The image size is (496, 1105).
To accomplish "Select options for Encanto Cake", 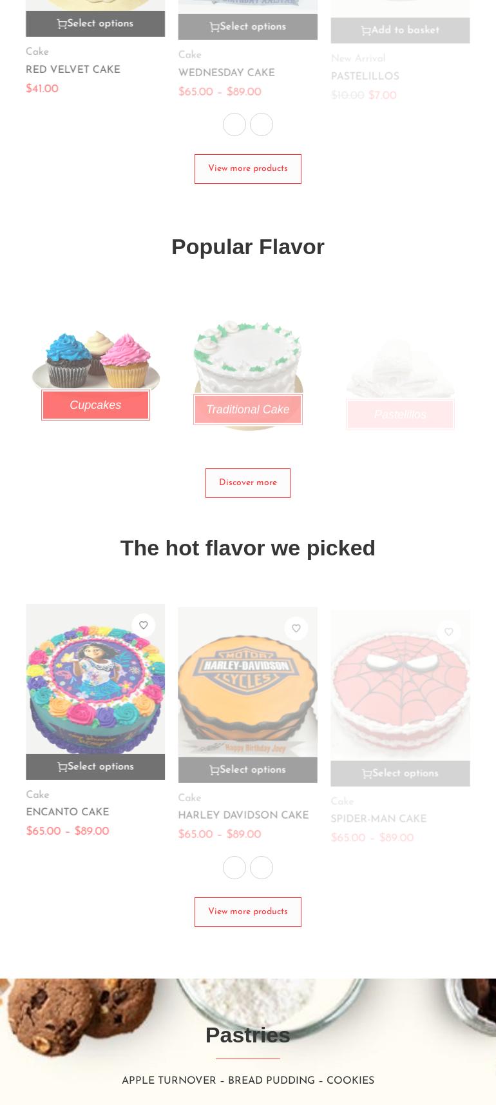I will [95, 767].
